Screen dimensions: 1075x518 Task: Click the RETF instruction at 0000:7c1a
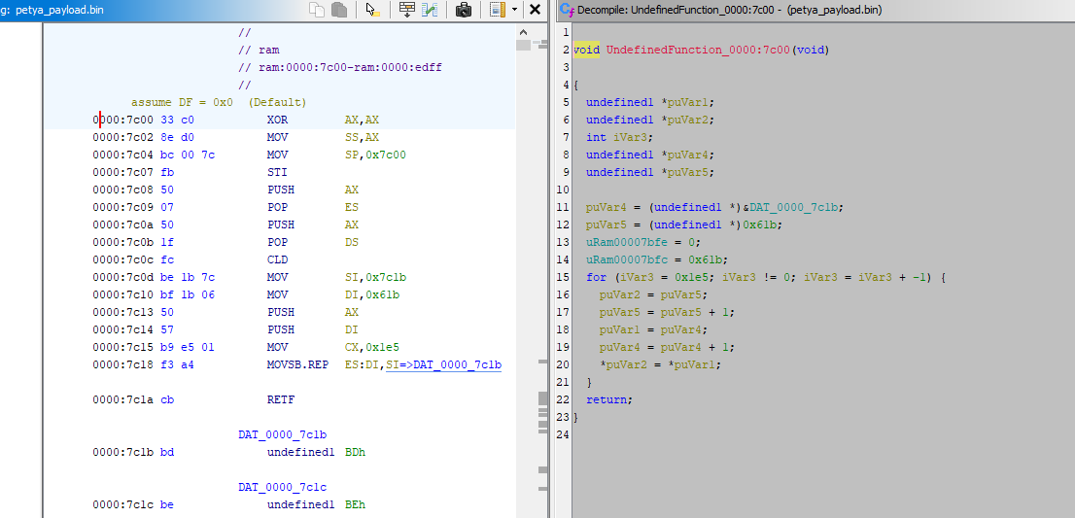[x=281, y=399]
